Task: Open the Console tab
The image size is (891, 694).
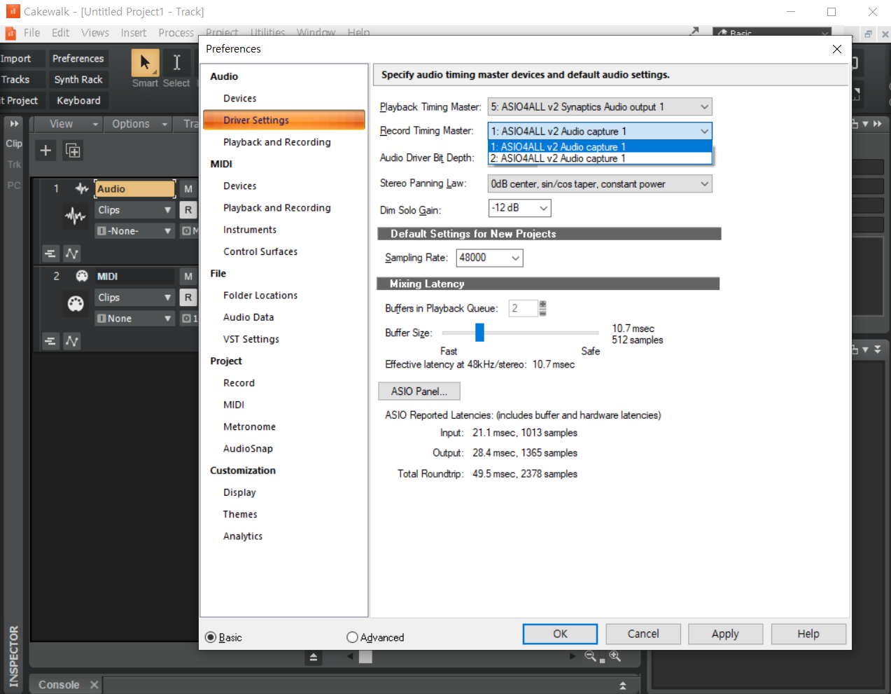Action: (x=59, y=685)
